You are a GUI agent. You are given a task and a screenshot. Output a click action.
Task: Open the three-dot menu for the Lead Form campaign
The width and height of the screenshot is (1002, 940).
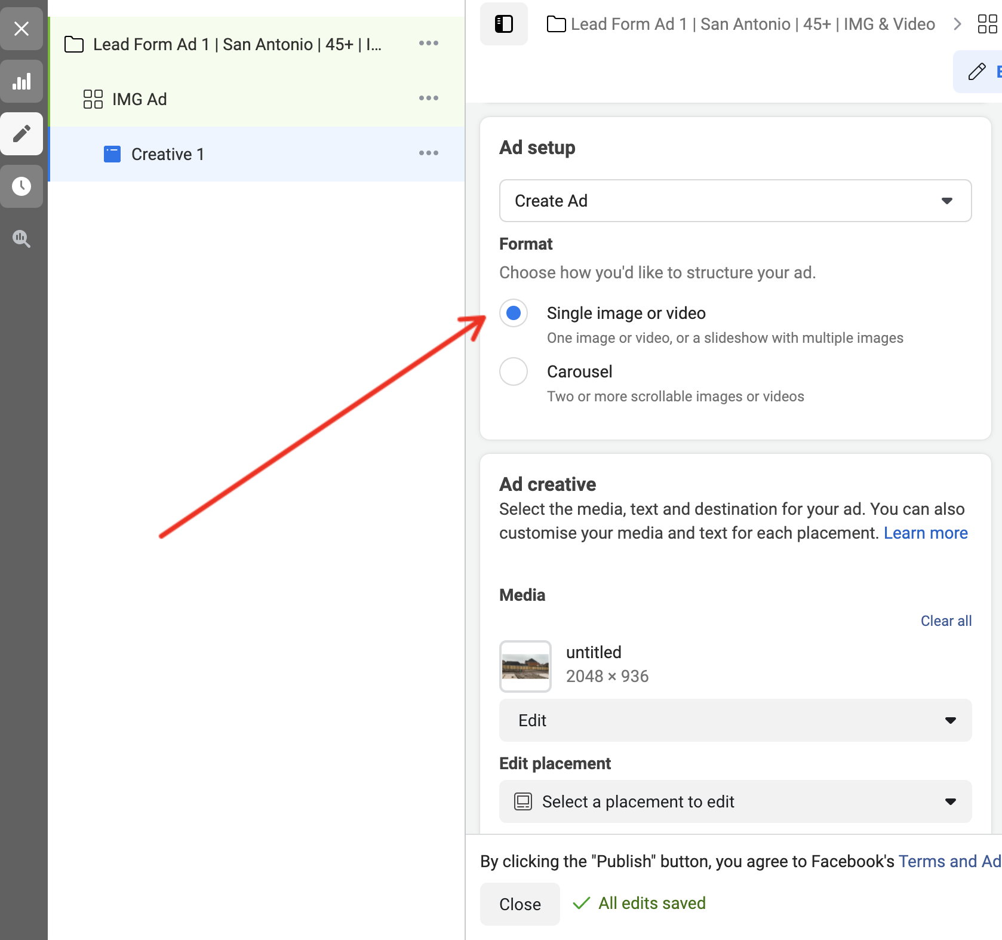[x=429, y=43]
